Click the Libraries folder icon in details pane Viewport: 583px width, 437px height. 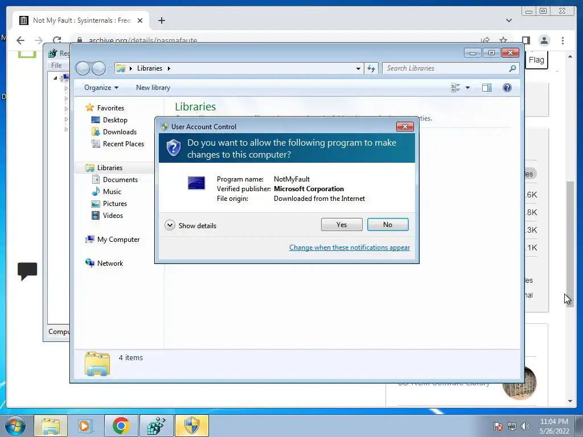point(97,364)
